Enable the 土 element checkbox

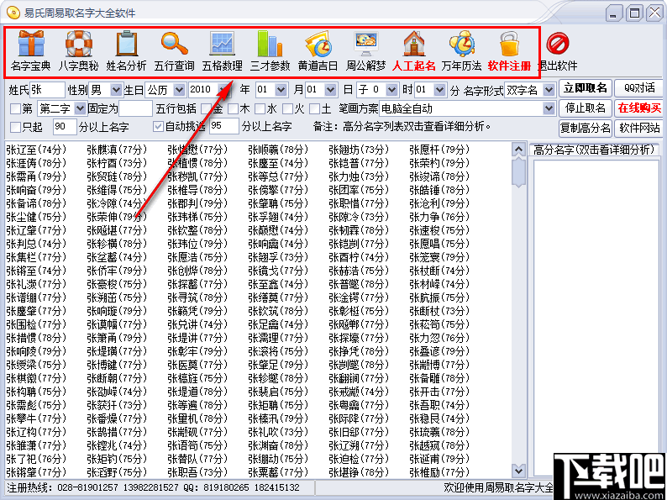[x=315, y=109]
